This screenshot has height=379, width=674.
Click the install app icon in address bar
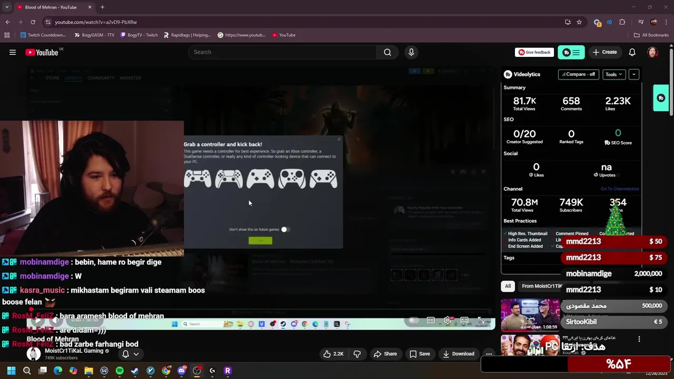(568, 22)
